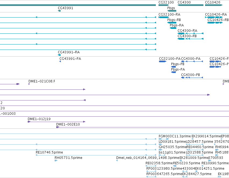Viewport: 229px width, 178px height.
Task: Select the LD31588.5prime EST
Action: click(194, 155)
